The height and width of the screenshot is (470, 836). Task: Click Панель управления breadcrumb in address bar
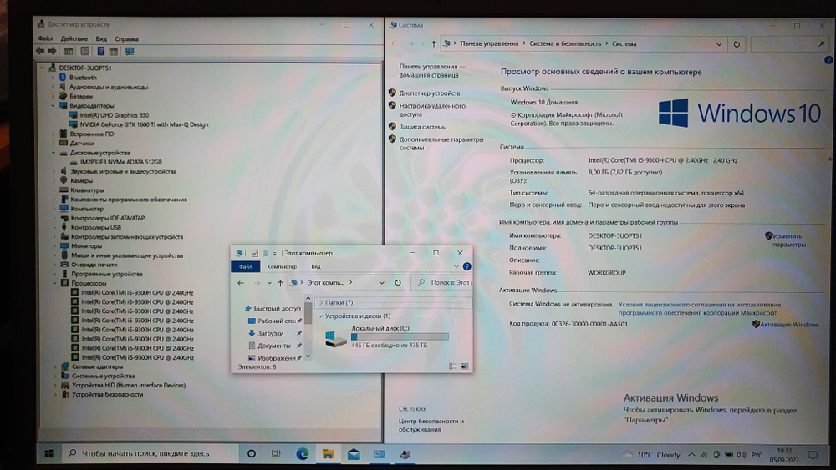pyautogui.click(x=489, y=43)
